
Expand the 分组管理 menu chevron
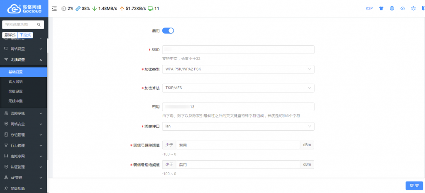click(x=41, y=135)
